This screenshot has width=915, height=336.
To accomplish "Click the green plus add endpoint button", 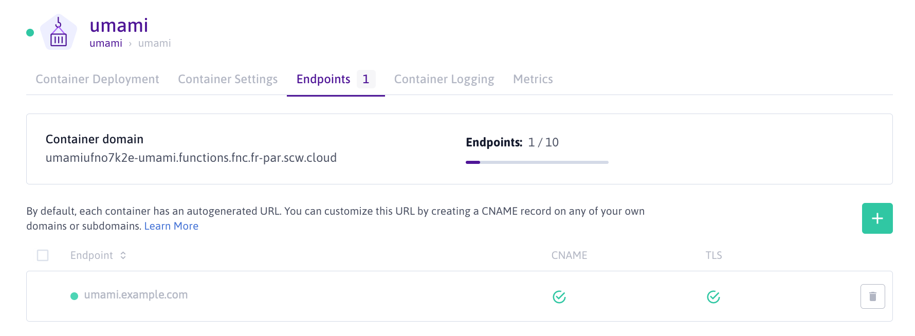I will tap(877, 218).
